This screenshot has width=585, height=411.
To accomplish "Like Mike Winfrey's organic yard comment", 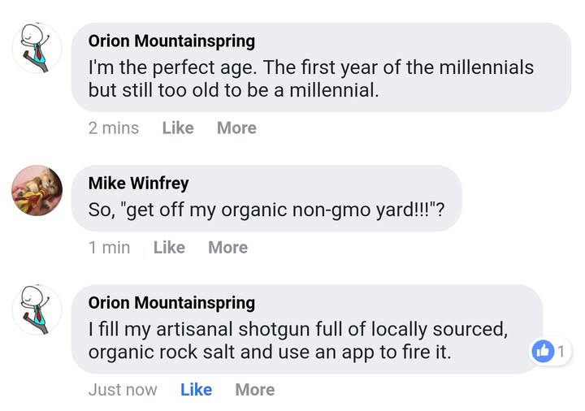I will [x=169, y=248].
